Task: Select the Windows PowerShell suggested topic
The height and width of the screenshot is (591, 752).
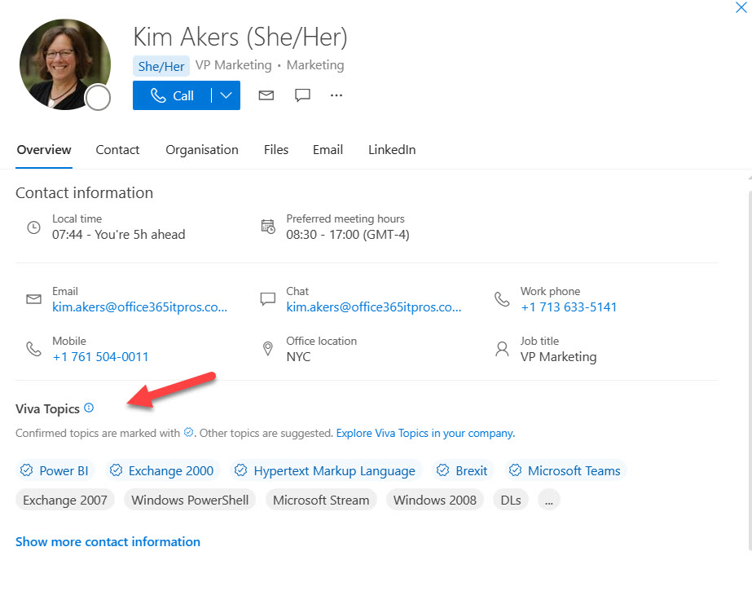Action: [190, 500]
